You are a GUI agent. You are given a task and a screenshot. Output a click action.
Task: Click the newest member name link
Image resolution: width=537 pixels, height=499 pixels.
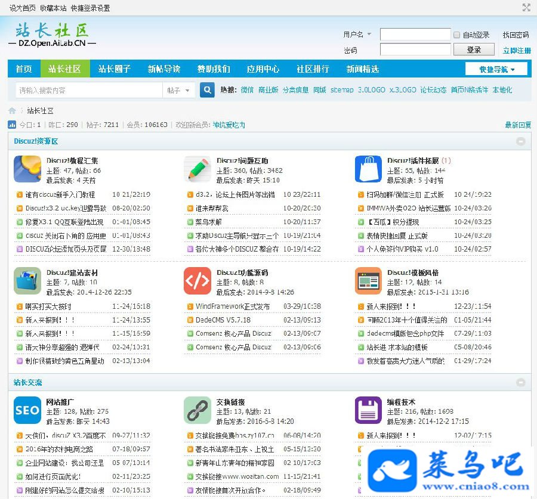click(x=229, y=125)
